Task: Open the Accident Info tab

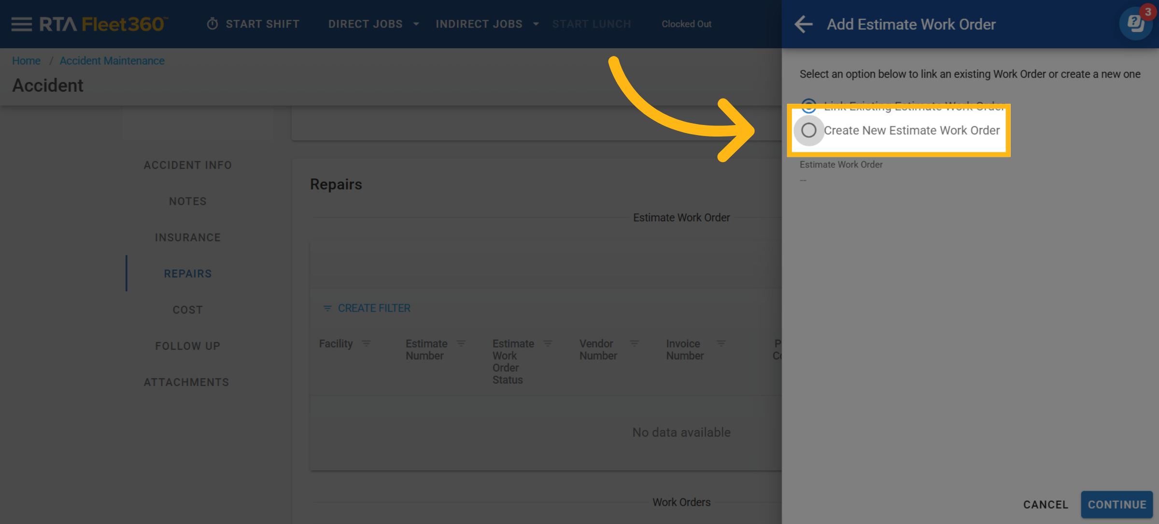Action: tap(187, 165)
